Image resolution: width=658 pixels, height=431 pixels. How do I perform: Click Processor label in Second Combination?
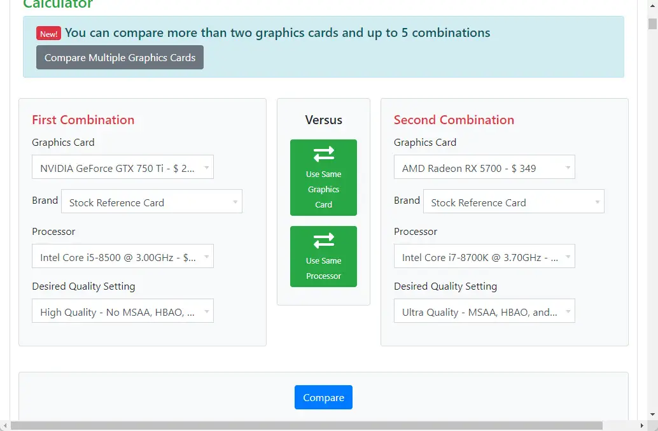click(416, 232)
